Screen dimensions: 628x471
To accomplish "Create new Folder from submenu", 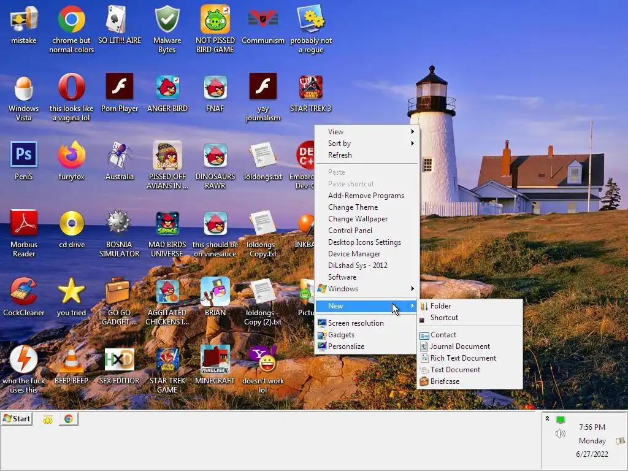I will tap(470, 306).
